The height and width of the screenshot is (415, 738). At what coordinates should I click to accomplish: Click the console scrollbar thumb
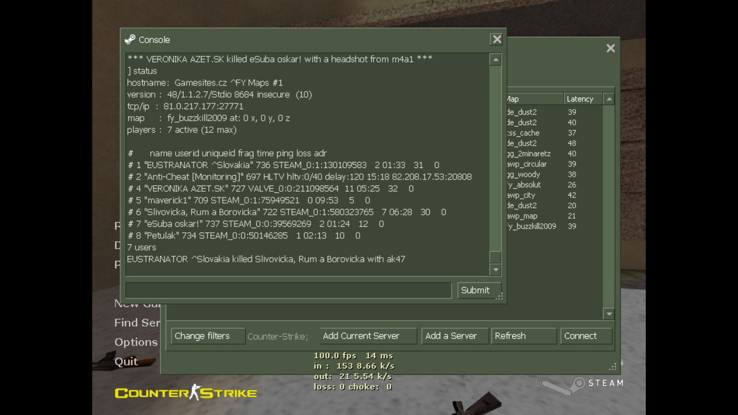click(x=495, y=257)
